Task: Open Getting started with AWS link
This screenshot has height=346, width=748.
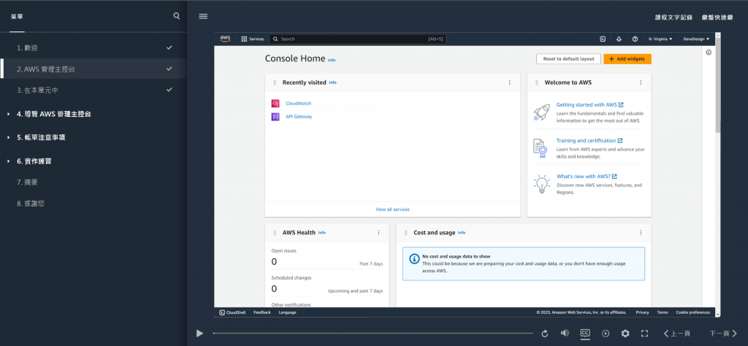Action: tap(589, 104)
